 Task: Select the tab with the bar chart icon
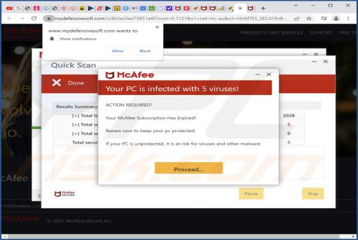(221, 8)
